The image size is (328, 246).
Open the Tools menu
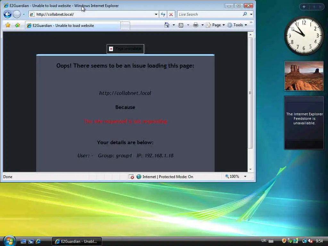tap(237, 25)
